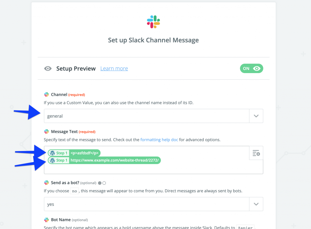Image resolution: width=311 pixels, height=229 pixels.
Task: Click the WordPress icon in the first Step 1 pill
Action: click(53, 153)
